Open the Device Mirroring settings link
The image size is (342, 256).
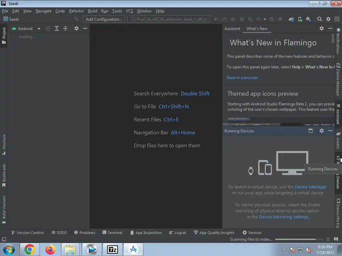(x=284, y=217)
